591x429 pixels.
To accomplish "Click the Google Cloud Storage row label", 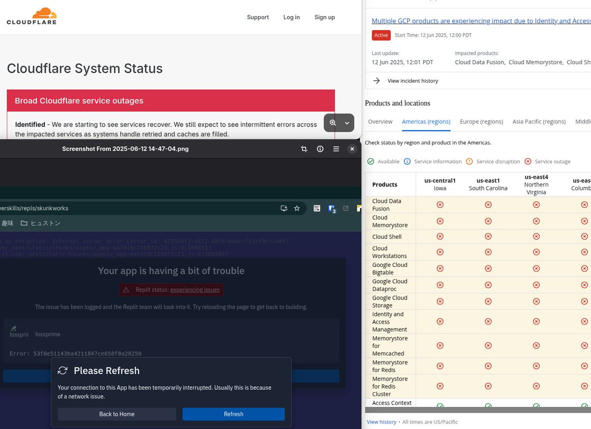I will coord(390,301).
